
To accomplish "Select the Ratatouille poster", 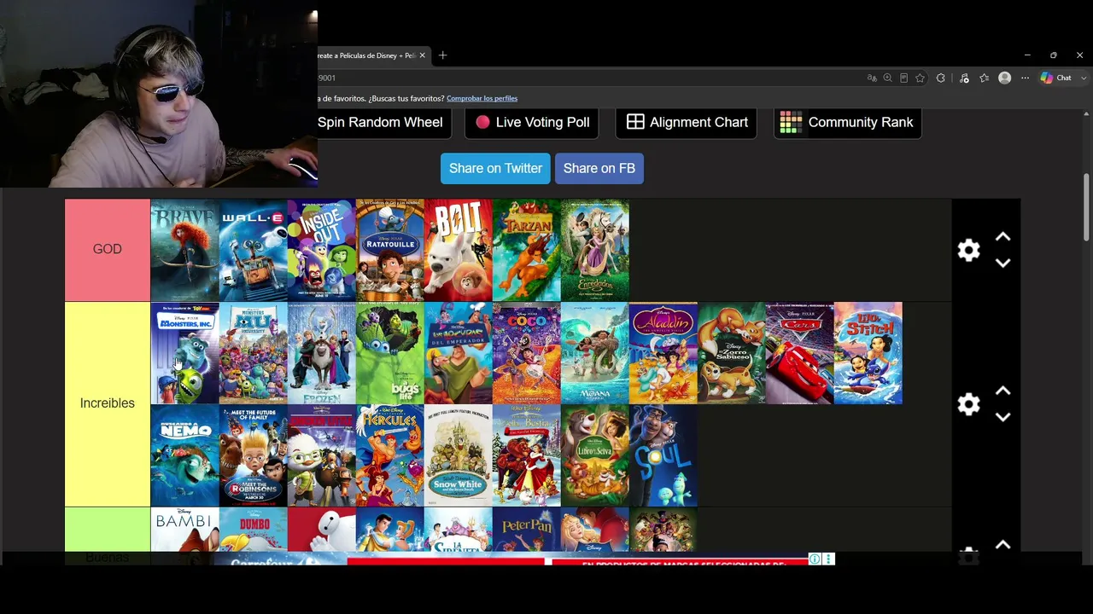I will [390, 251].
